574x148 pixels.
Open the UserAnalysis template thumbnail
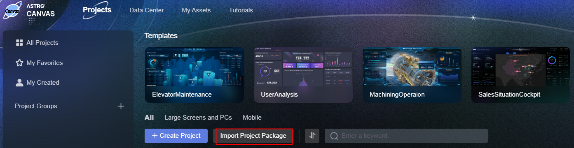coord(303,75)
